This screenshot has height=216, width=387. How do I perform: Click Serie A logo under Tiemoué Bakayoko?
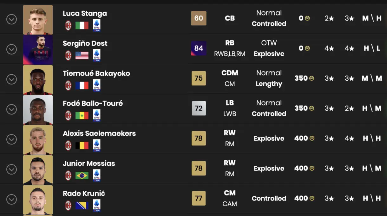point(97,85)
